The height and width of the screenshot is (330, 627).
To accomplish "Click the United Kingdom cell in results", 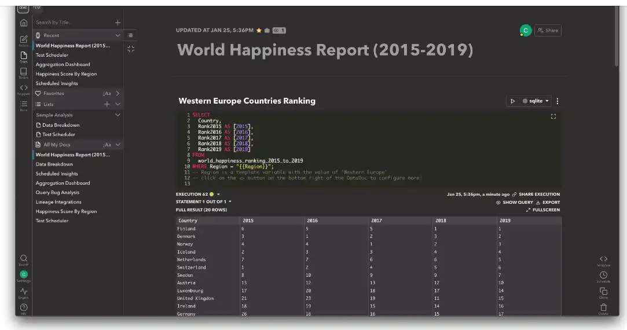I will tap(208, 298).
